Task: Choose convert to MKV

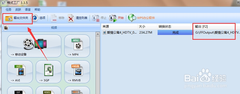Action: (x=77, y=90)
